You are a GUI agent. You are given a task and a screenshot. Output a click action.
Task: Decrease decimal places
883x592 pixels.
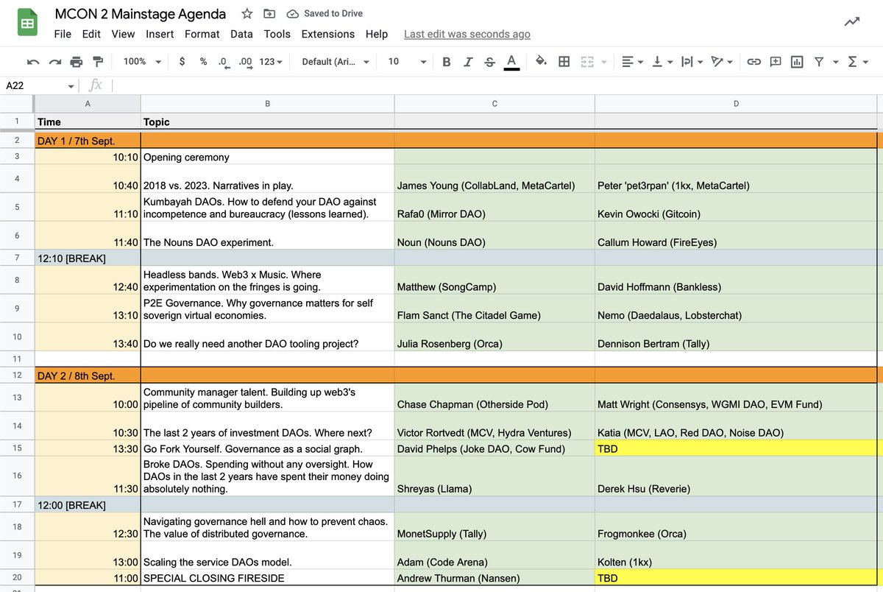tap(224, 63)
